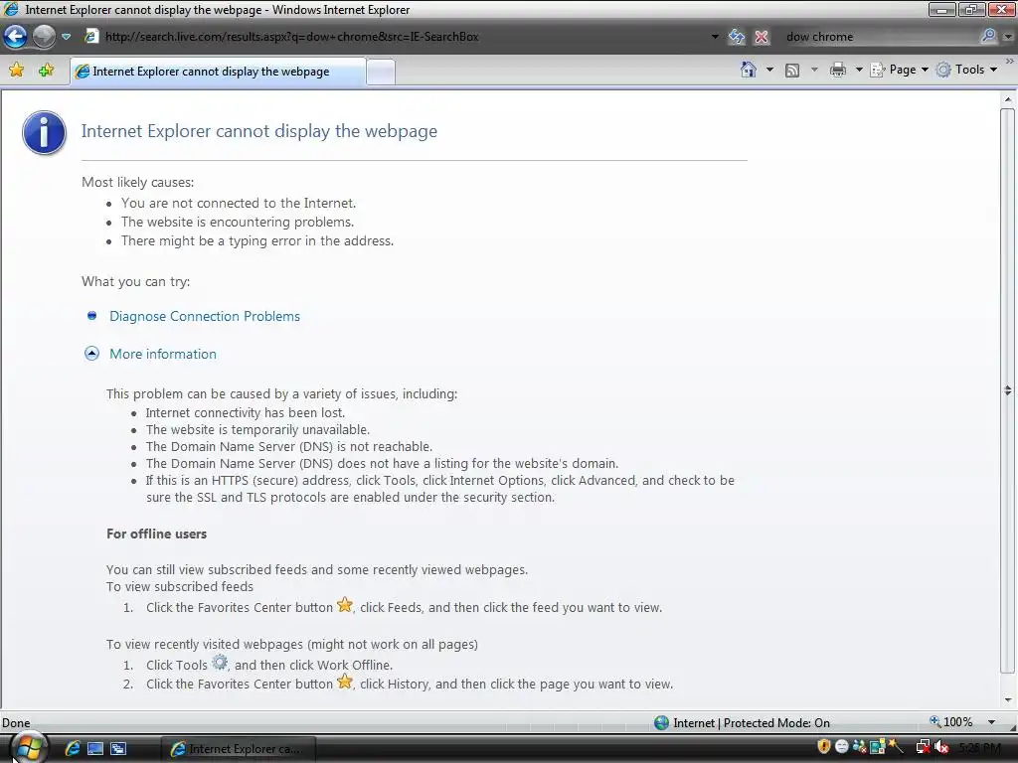1018x763 pixels.
Task: Click the 'Internet | Protected Mode: On' status
Action: click(x=752, y=723)
